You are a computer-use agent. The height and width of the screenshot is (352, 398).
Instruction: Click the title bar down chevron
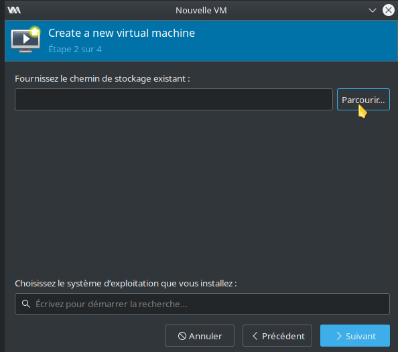coord(372,11)
